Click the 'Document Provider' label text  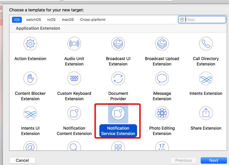click(x=118, y=96)
